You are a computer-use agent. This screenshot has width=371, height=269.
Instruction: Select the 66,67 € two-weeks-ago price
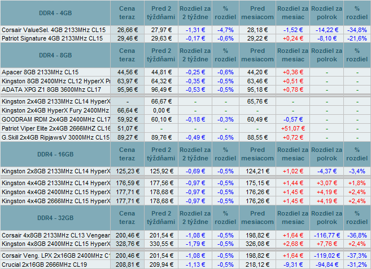pyautogui.click(x=162, y=101)
